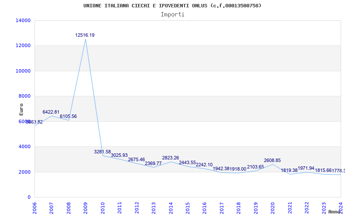The image size is (345, 216).
Task: Click the 2023 x-axis year label
Action: [324, 208]
